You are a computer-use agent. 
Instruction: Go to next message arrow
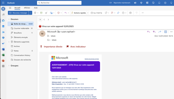[48, 20]
